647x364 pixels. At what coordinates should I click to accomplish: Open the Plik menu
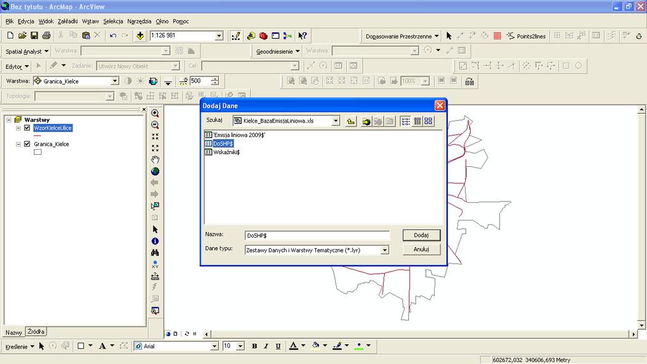click(9, 21)
